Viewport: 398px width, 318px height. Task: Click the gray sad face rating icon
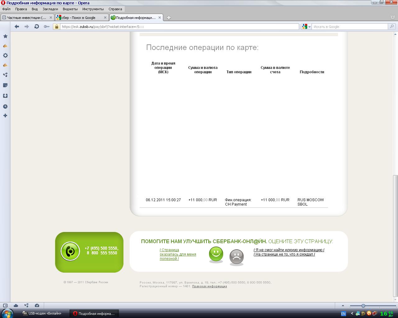[237, 257]
